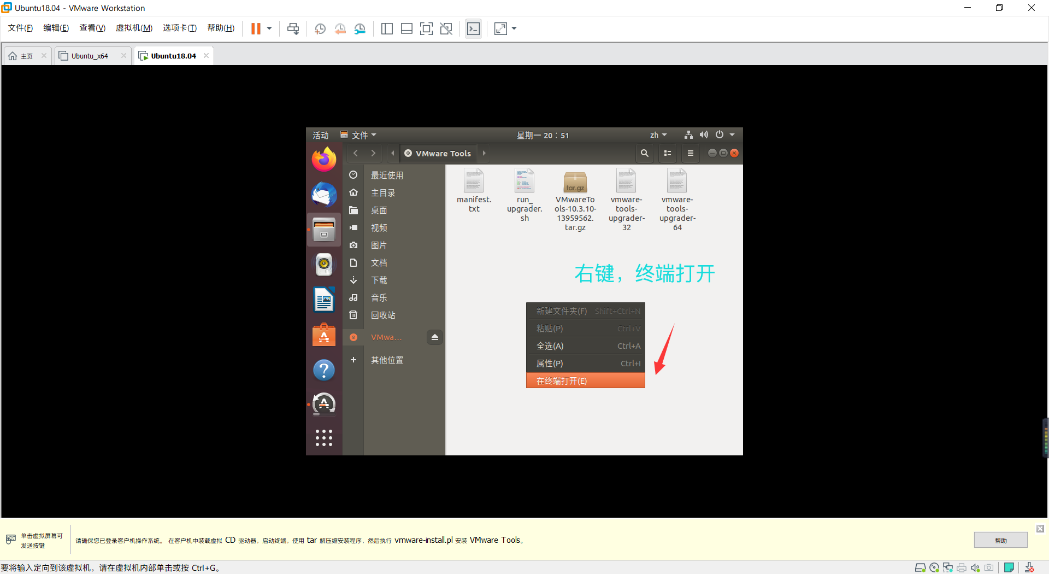Viewport: 1049px width, 574px height.
Task: Toggle list view in the file manager
Action: [668, 153]
